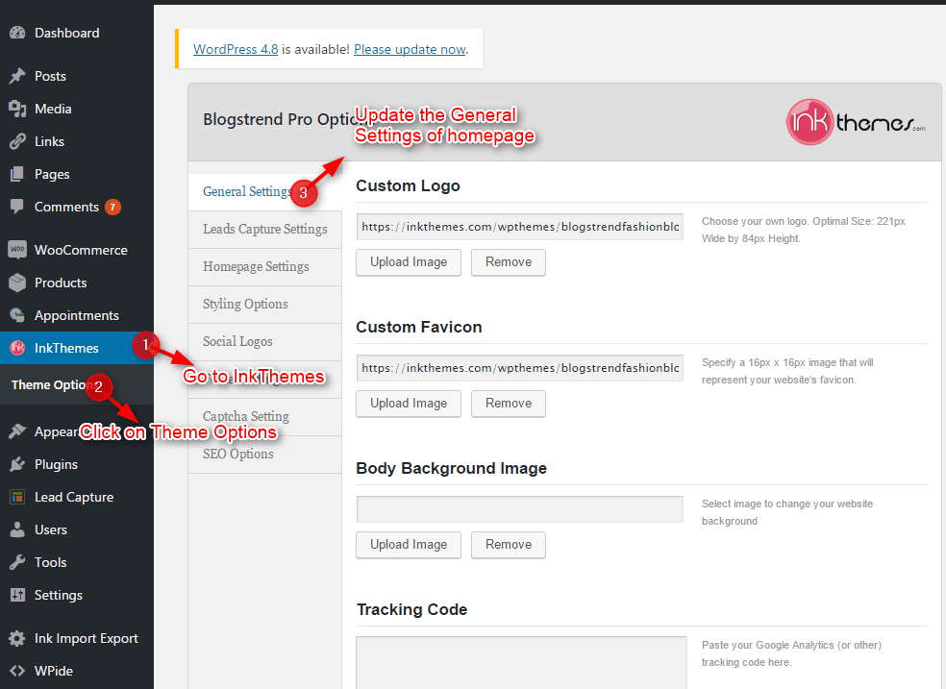The height and width of the screenshot is (689, 946).
Task: Click the Users person icon
Action: 17,529
